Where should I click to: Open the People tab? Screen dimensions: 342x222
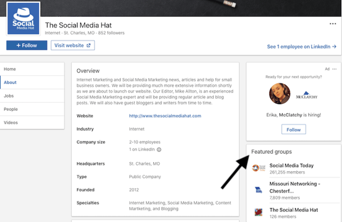[32, 109]
